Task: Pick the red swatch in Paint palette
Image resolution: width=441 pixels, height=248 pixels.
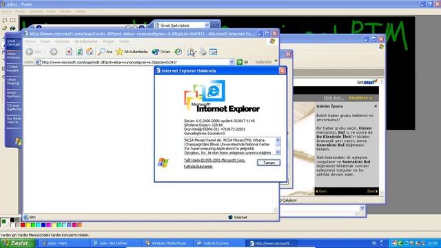Action: (x=23, y=225)
